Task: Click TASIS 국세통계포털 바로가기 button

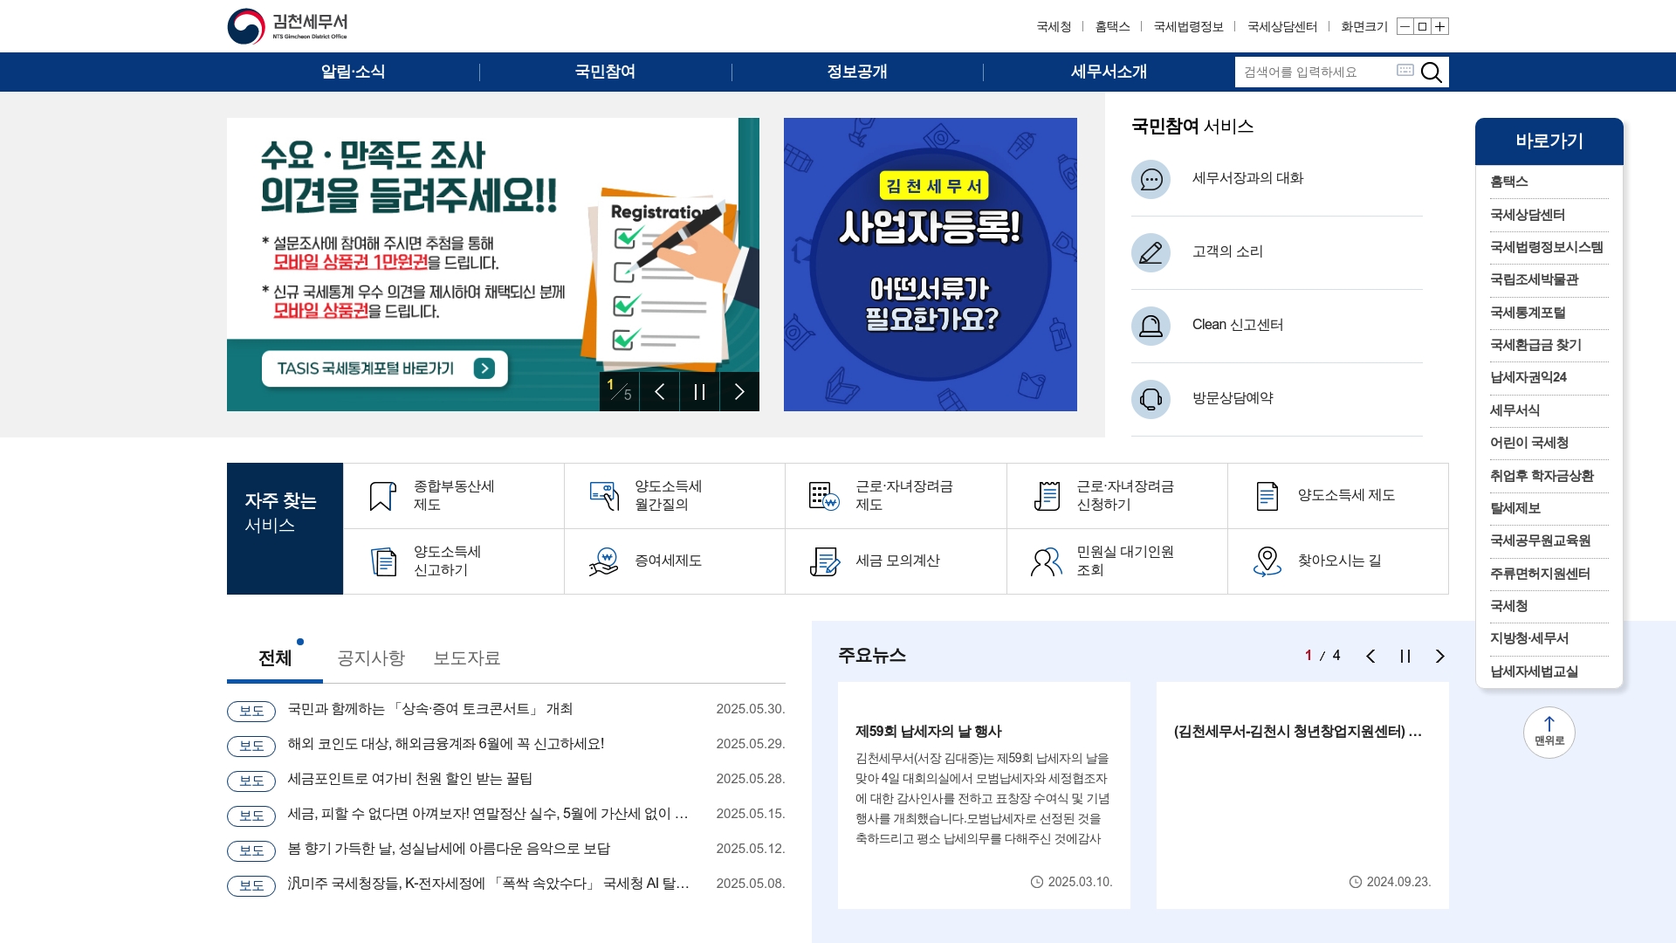Action: click(x=384, y=368)
